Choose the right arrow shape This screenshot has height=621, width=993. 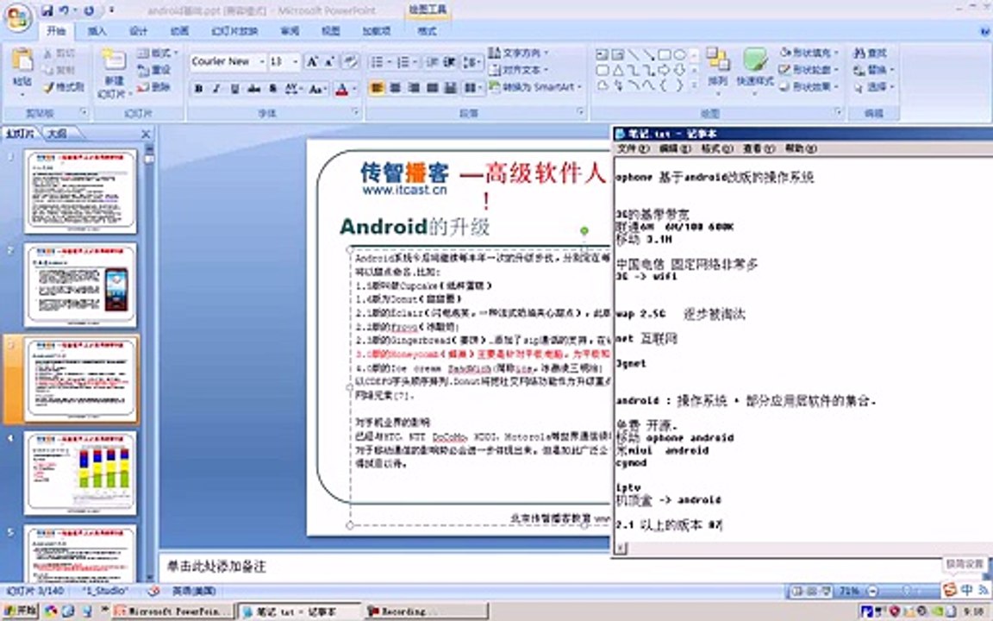[x=665, y=70]
